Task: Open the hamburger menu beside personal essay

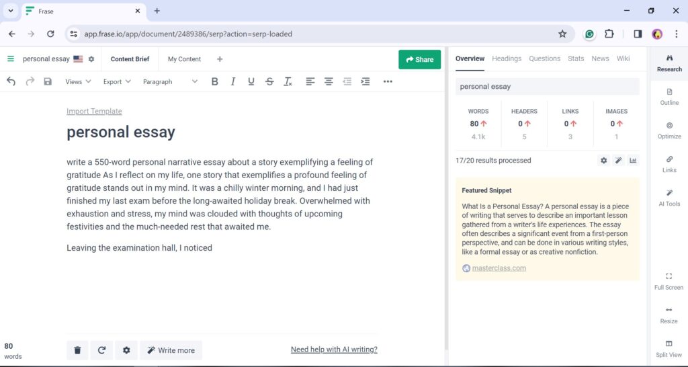Action: 11,59
